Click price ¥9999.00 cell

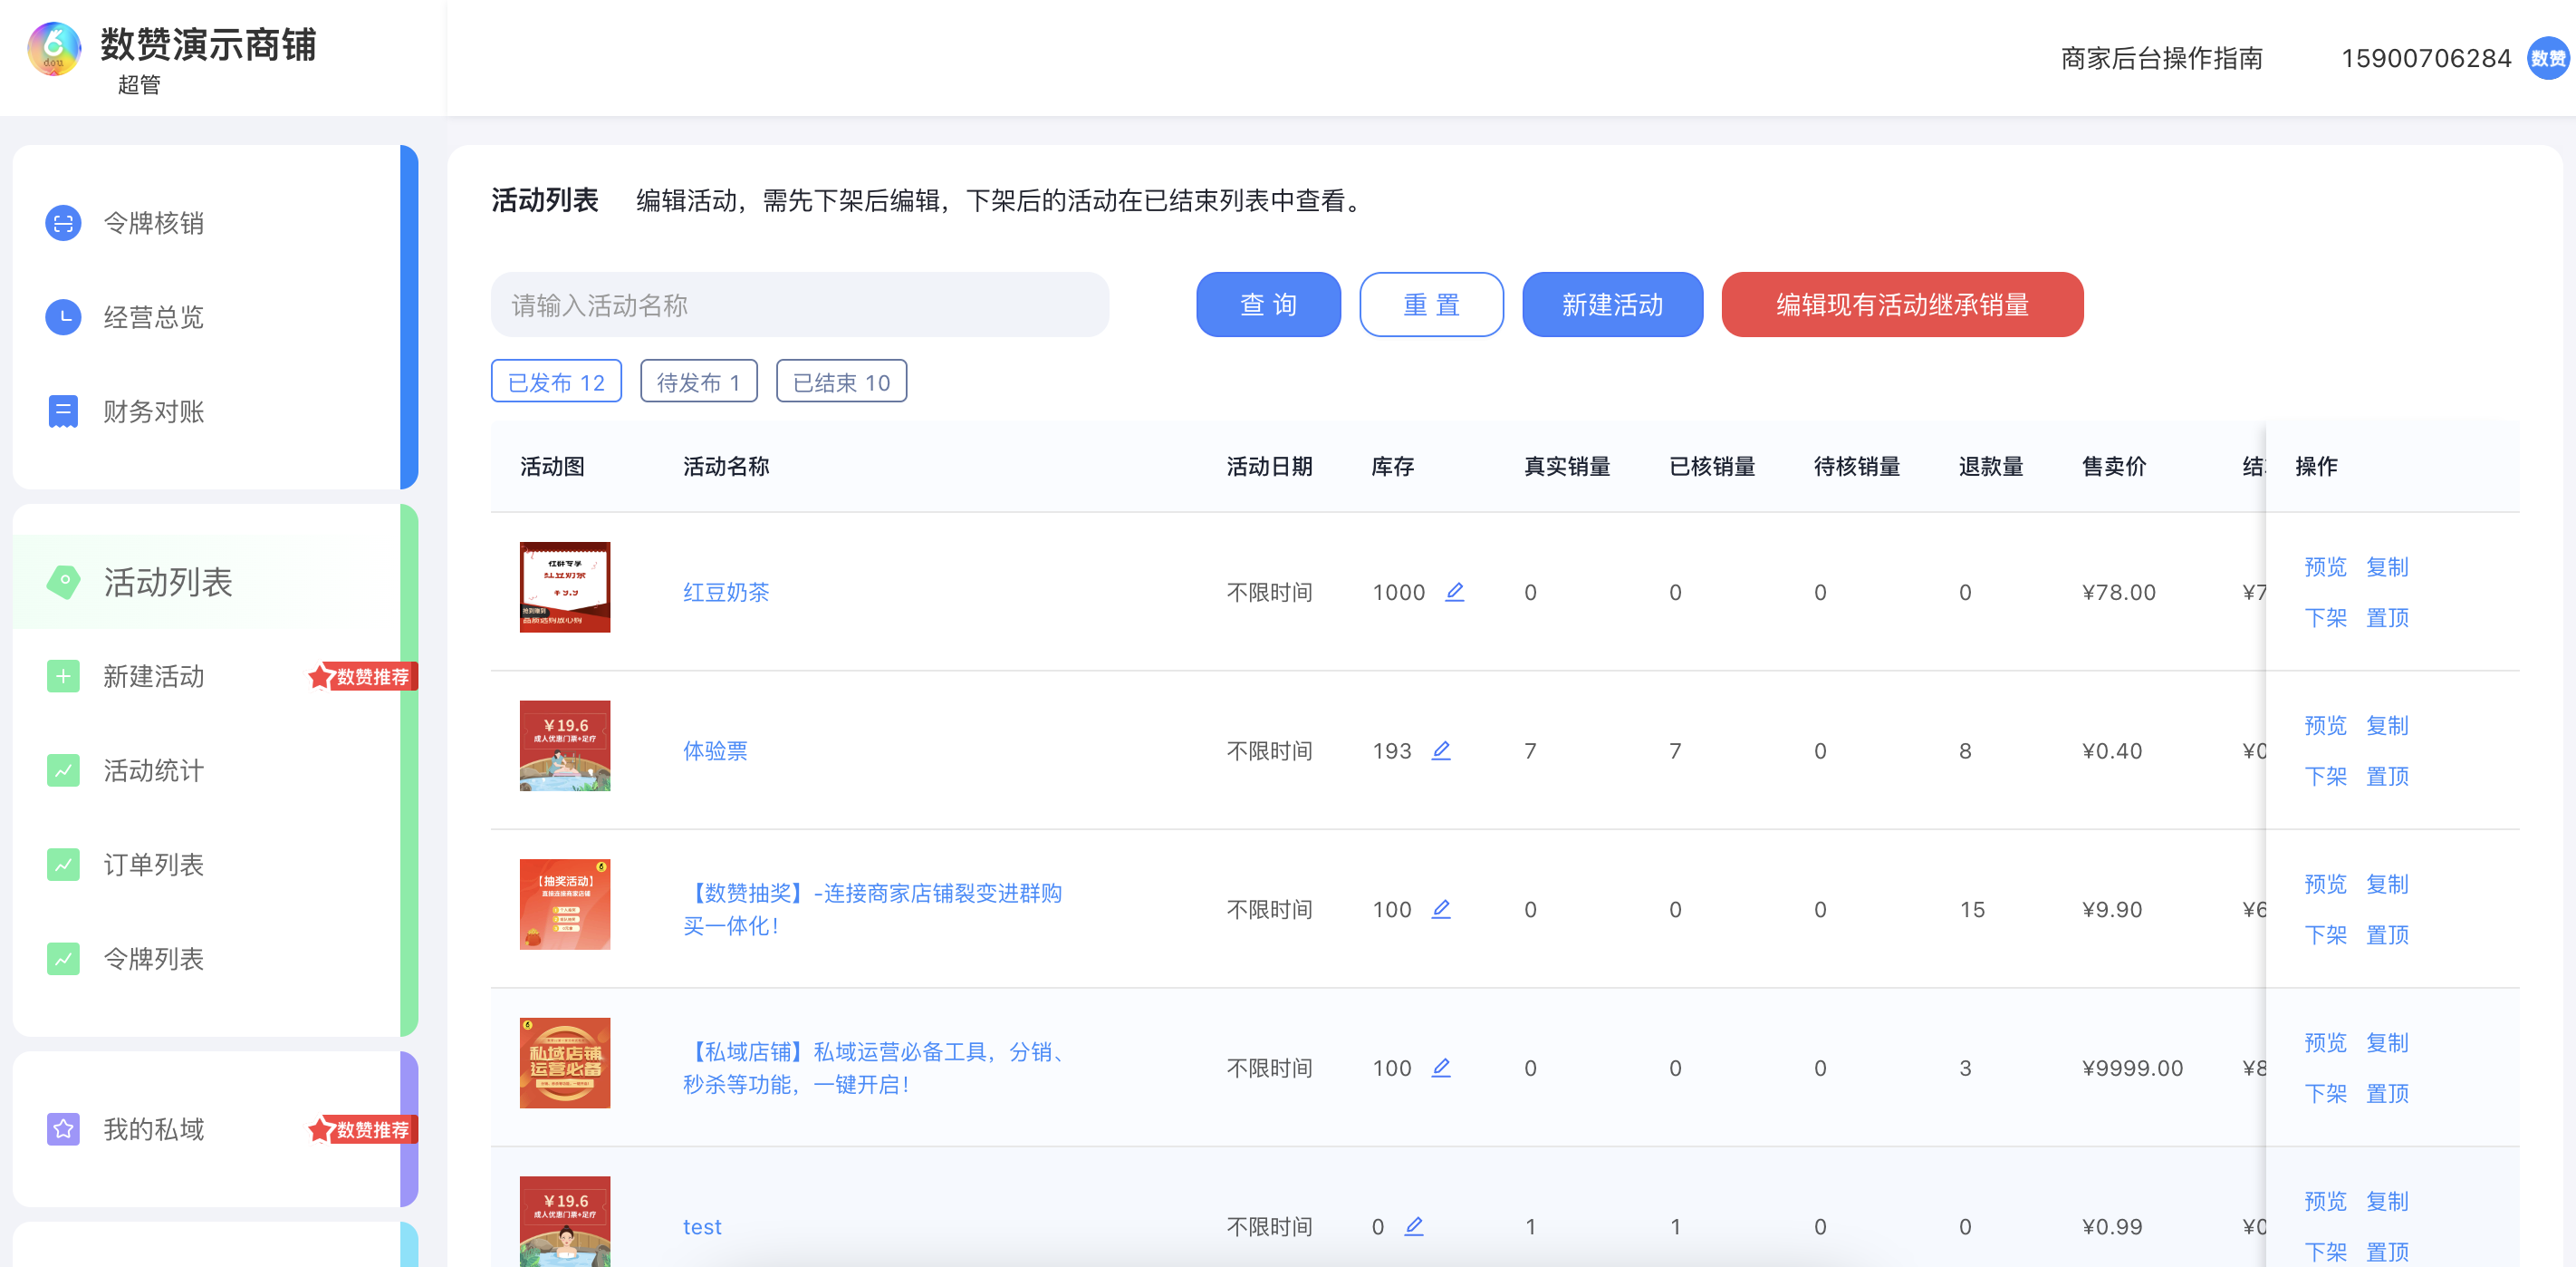[x=2132, y=1068]
